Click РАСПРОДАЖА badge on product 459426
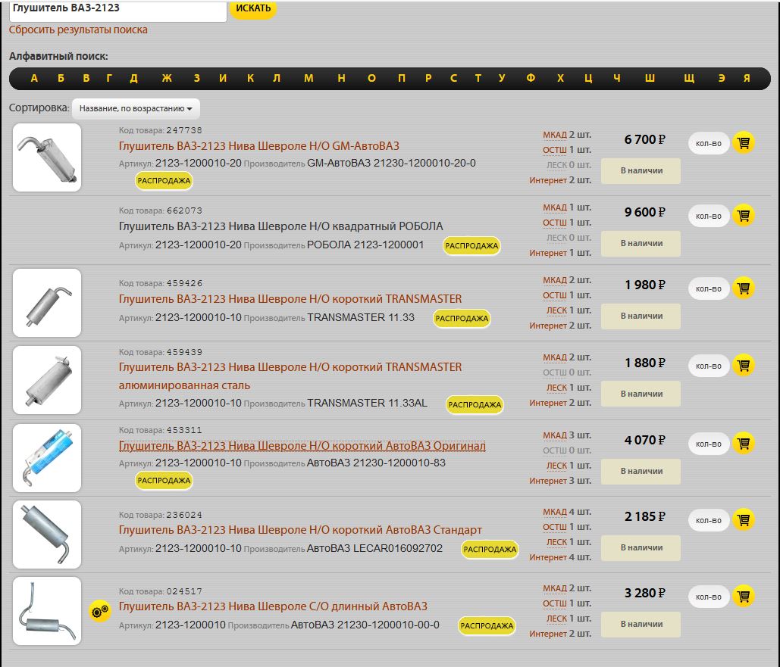Viewport: 780px width, 667px height. (x=462, y=319)
